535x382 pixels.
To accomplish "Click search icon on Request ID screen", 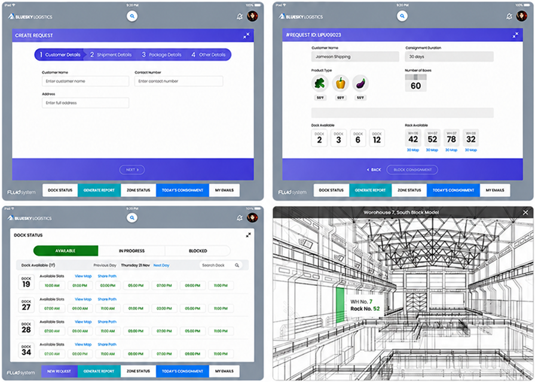I will click(x=402, y=16).
